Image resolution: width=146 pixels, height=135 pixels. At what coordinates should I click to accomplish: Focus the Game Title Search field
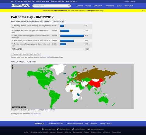coord(50,6)
